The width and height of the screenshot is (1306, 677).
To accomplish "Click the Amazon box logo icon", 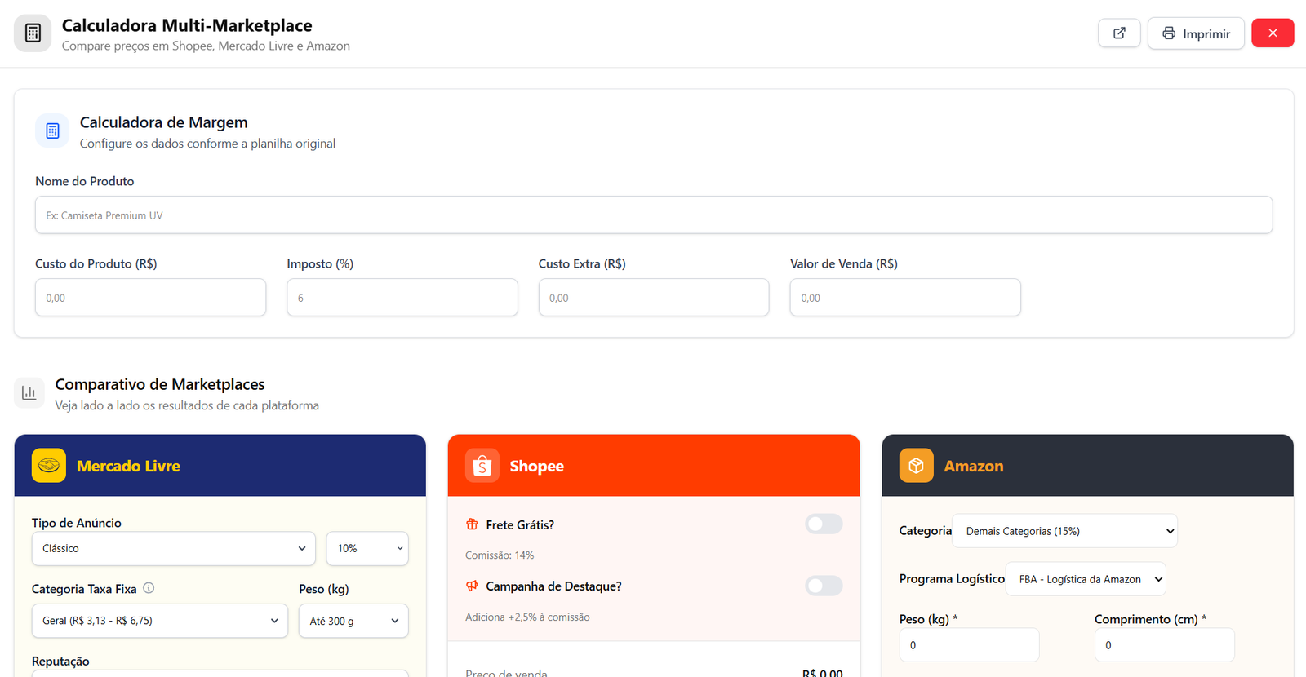I will (x=916, y=466).
